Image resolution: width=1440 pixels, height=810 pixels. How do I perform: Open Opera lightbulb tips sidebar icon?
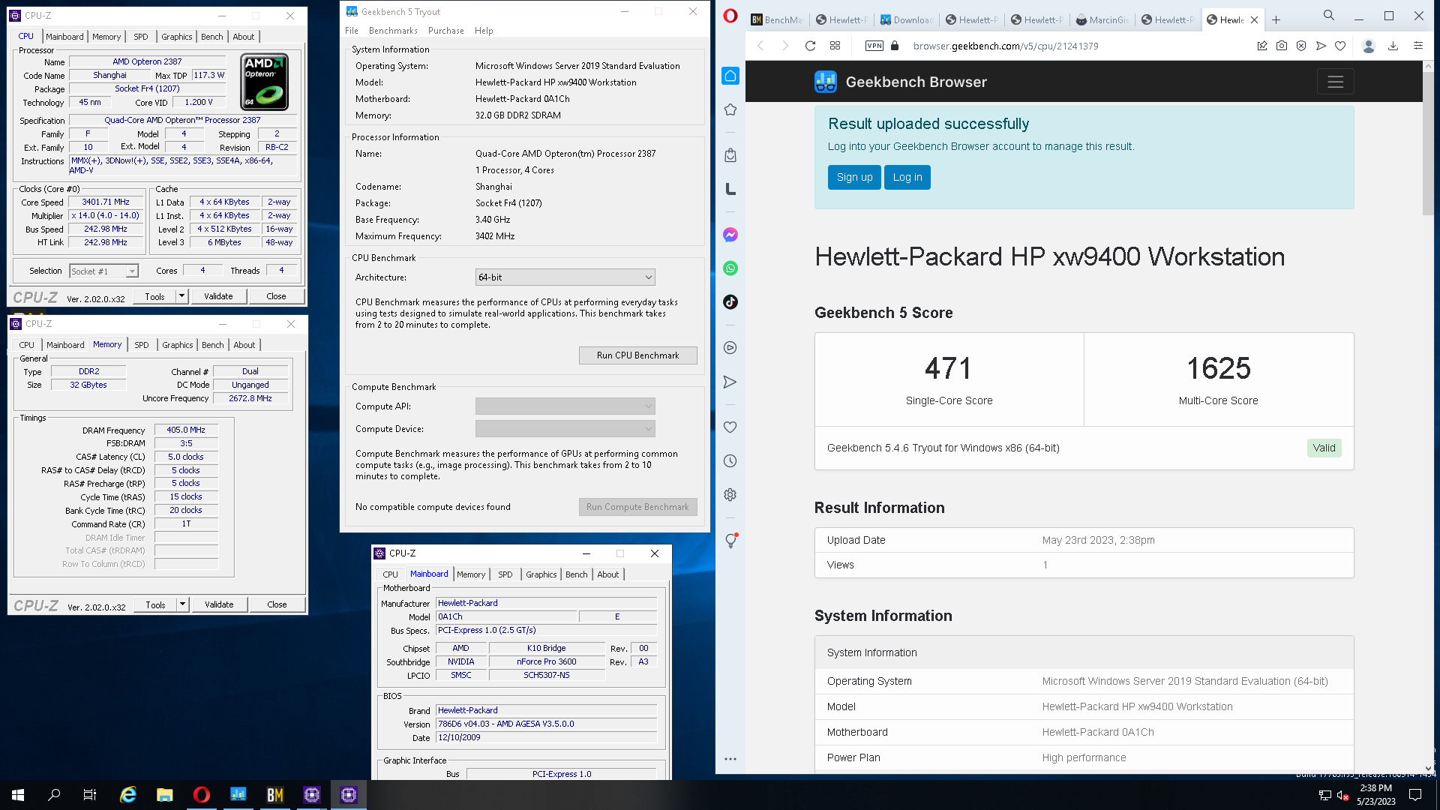[730, 541]
